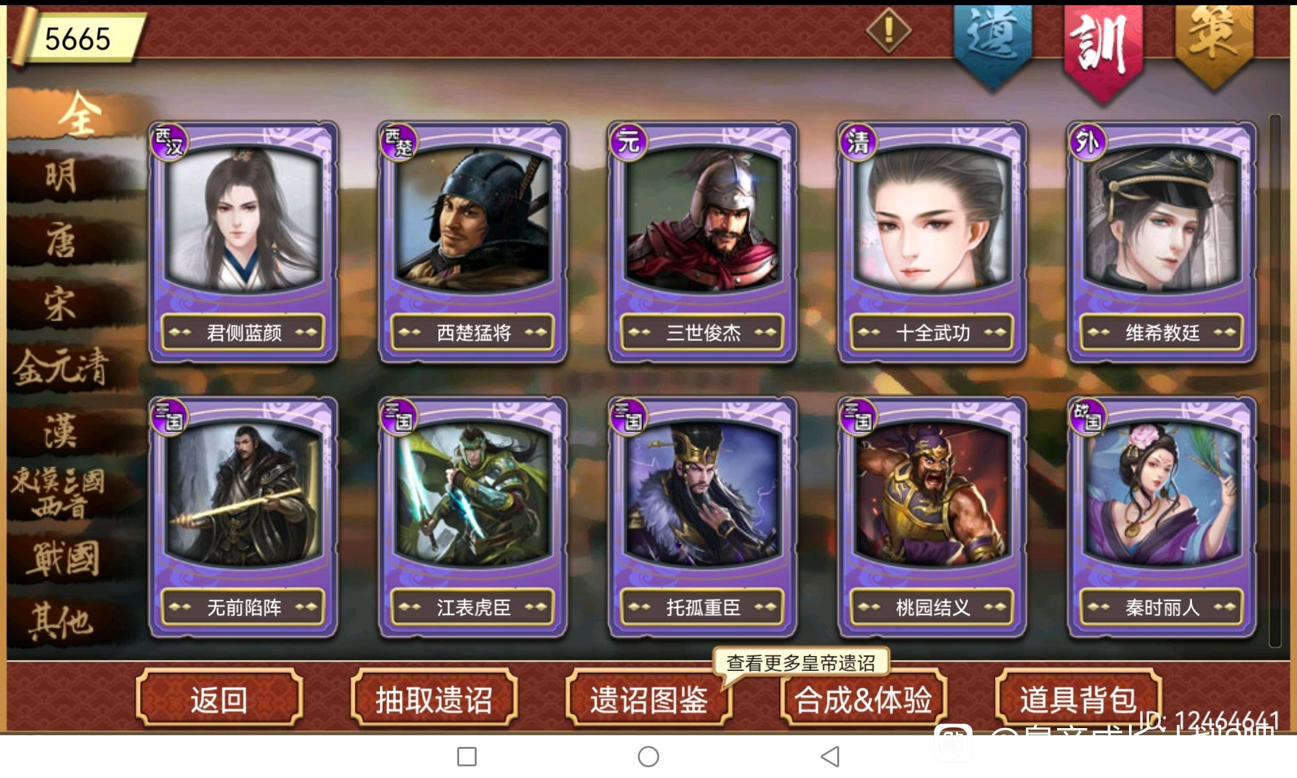Click the card list vertical scrollbar
The width and height of the screenshot is (1297, 778).
(x=1275, y=381)
